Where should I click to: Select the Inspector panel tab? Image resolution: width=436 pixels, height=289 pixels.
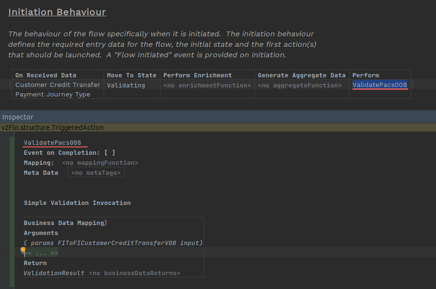pyautogui.click(x=18, y=117)
